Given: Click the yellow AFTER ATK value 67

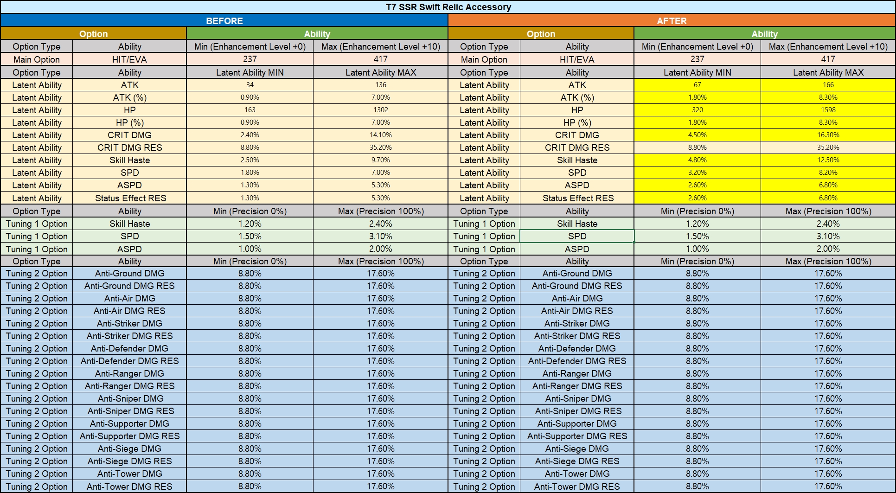Looking at the screenshot, I should tap(697, 85).
